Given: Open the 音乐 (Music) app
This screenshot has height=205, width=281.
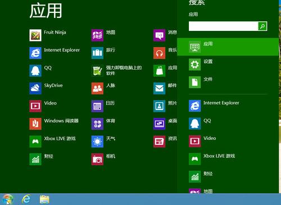Looking at the screenshot, I should point(165,53).
